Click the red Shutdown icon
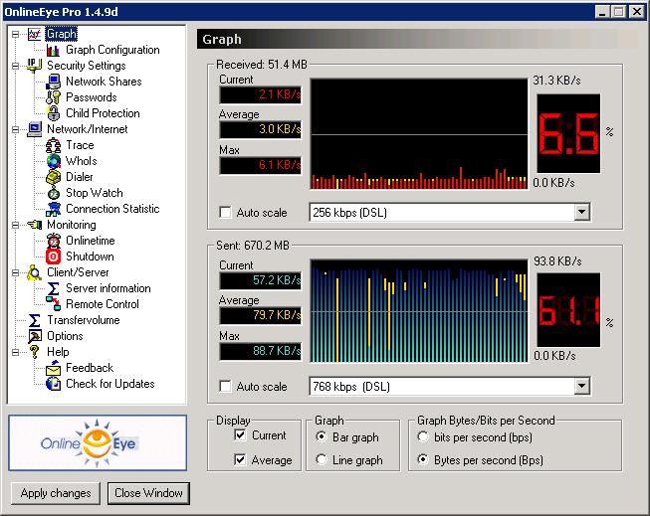The height and width of the screenshot is (516, 650). (x=53, y=257)
